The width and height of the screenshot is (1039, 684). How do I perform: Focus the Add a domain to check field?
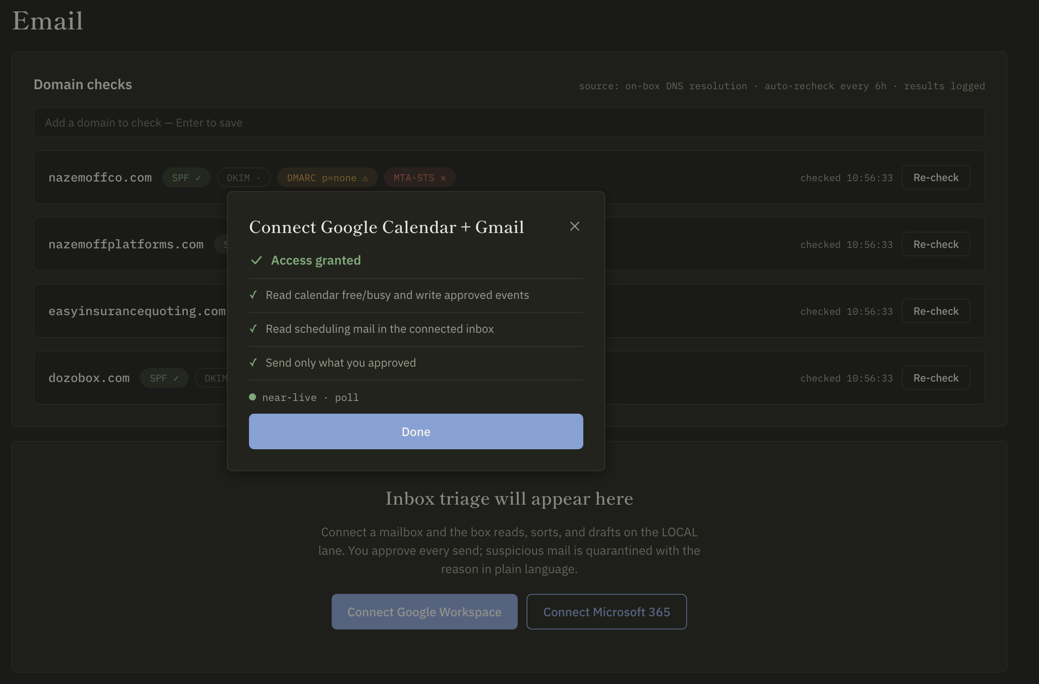[509, 123]
